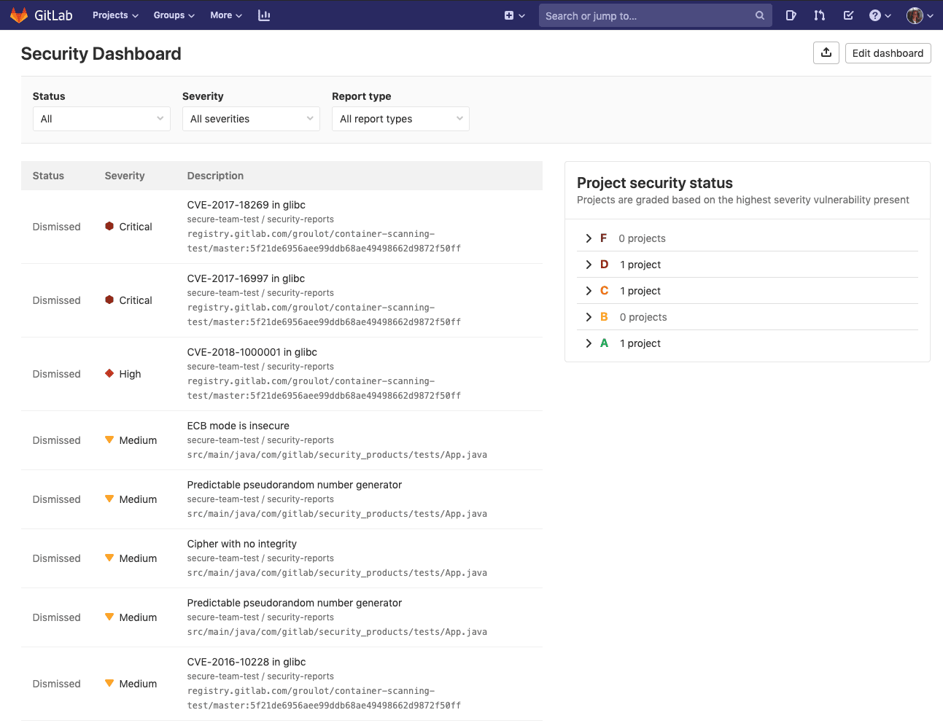943x726 pixels.
Task: Open the new item plus dropdown
Action: coord(515,15)
